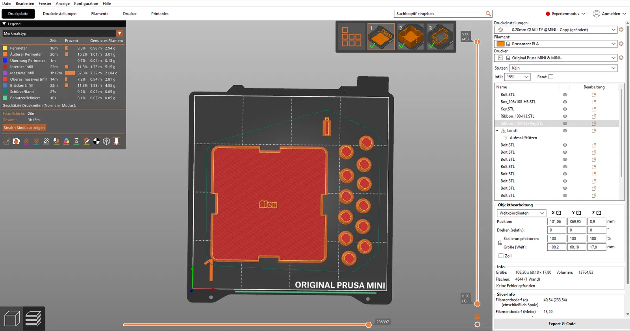Open the Infill percentage dropdown
The image size is (630, 331).
point(518,77)
